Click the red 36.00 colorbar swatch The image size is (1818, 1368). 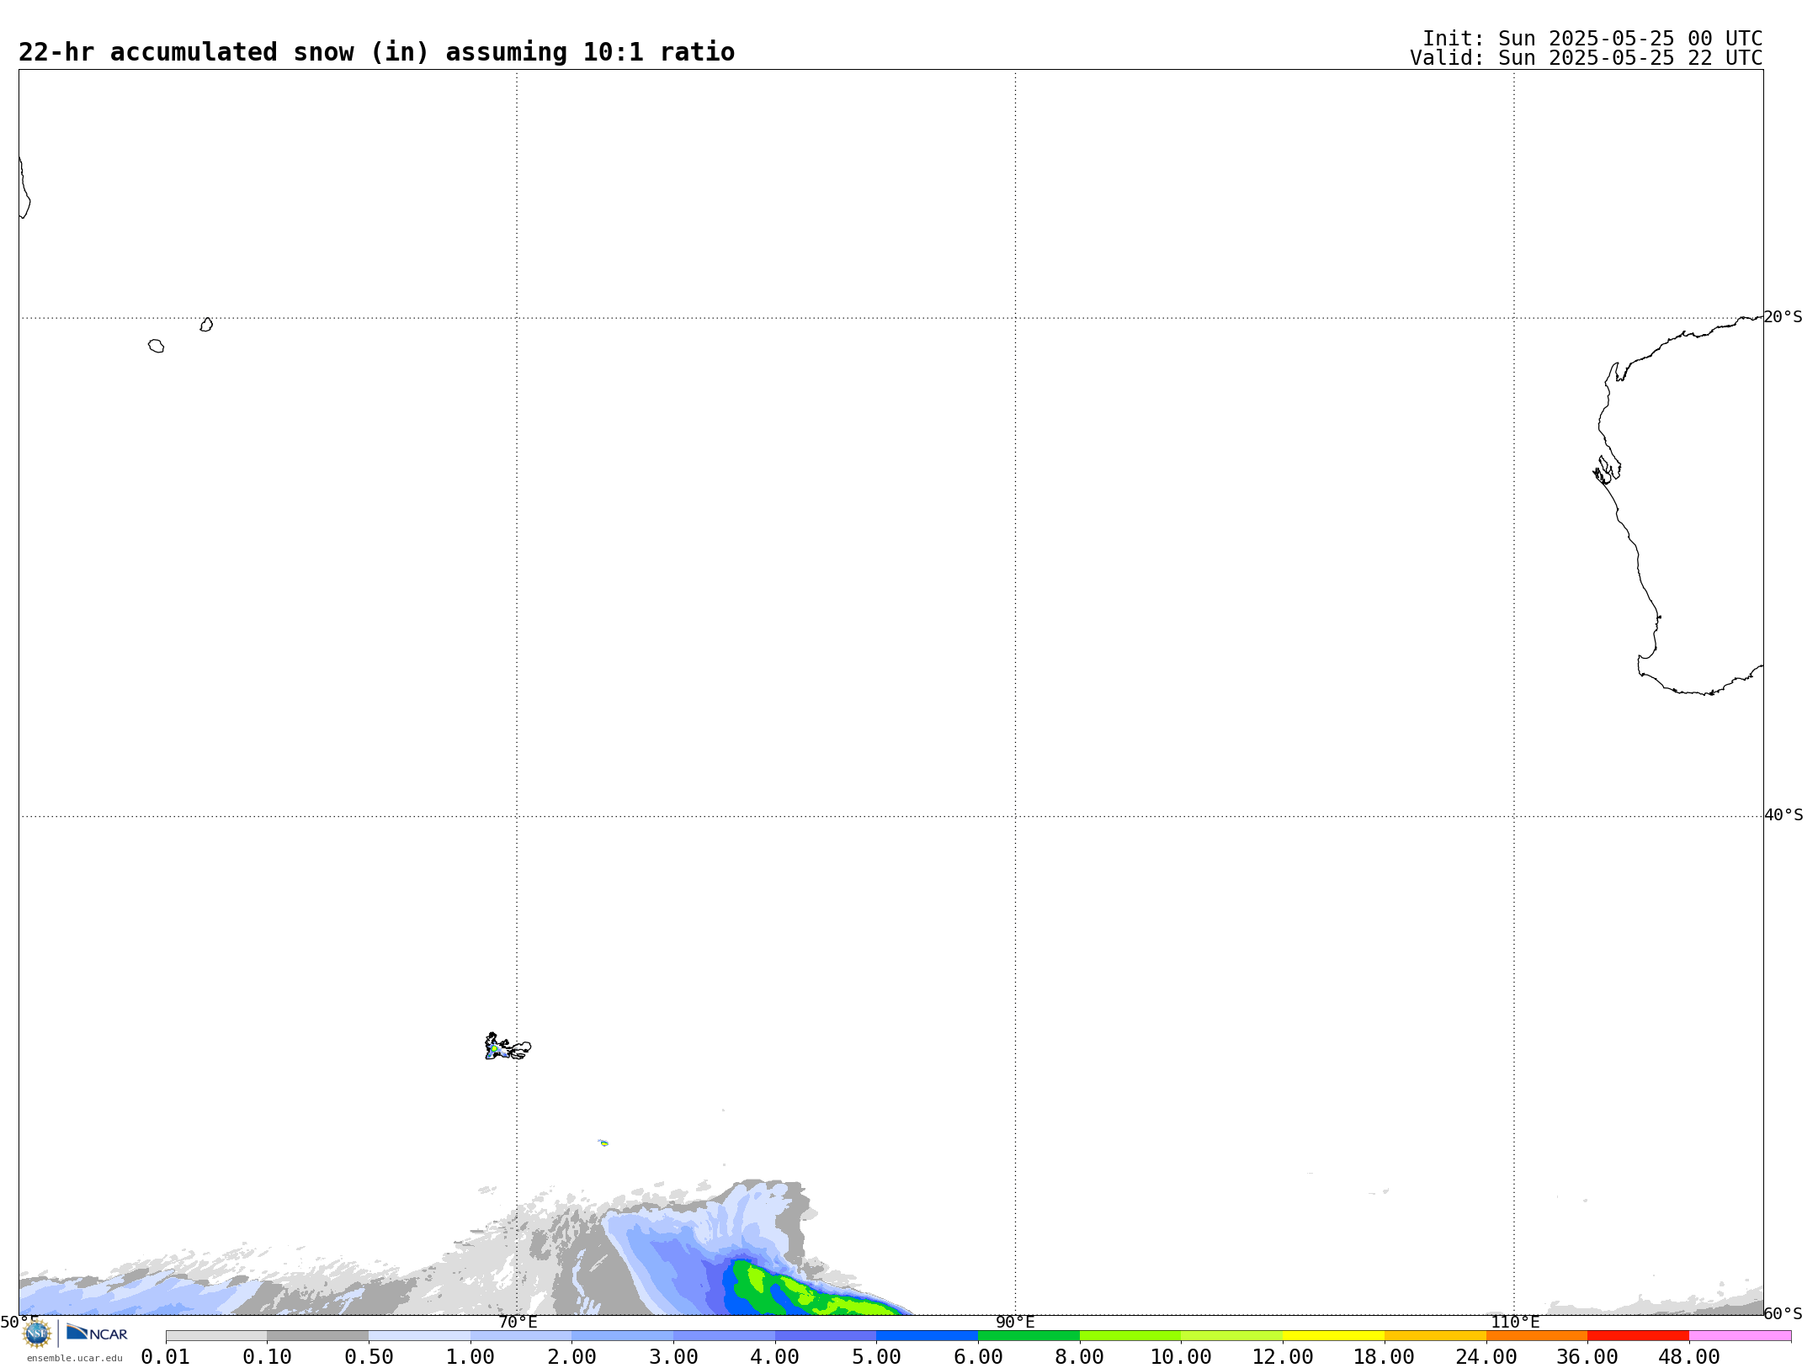click(x=1638, y=1336)
